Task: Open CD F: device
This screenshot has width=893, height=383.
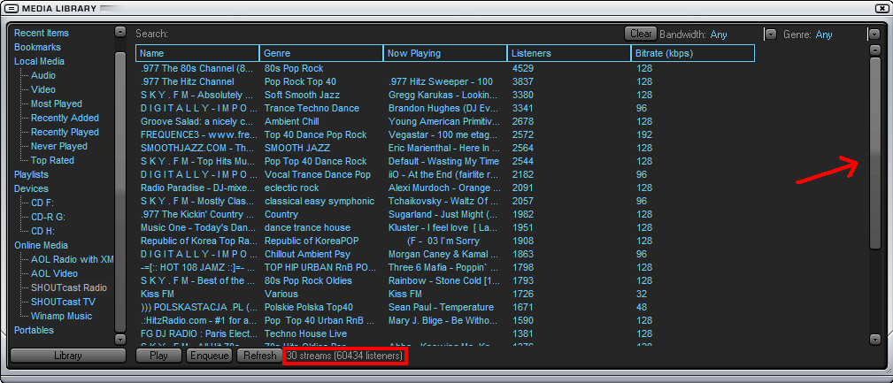Action: (42, 203)
